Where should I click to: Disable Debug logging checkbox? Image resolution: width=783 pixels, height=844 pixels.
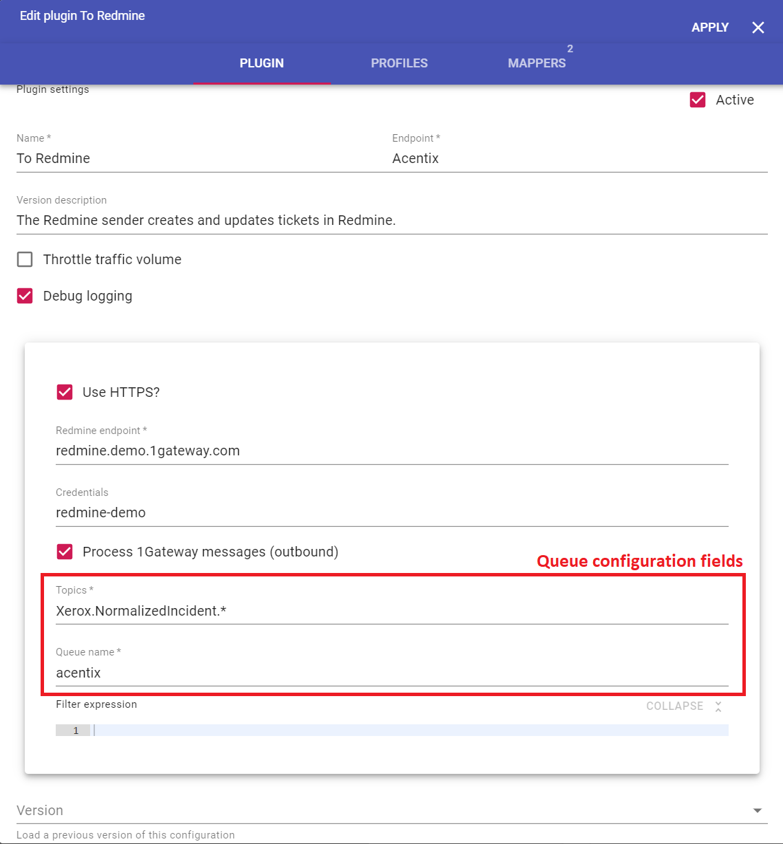point(25,296)
